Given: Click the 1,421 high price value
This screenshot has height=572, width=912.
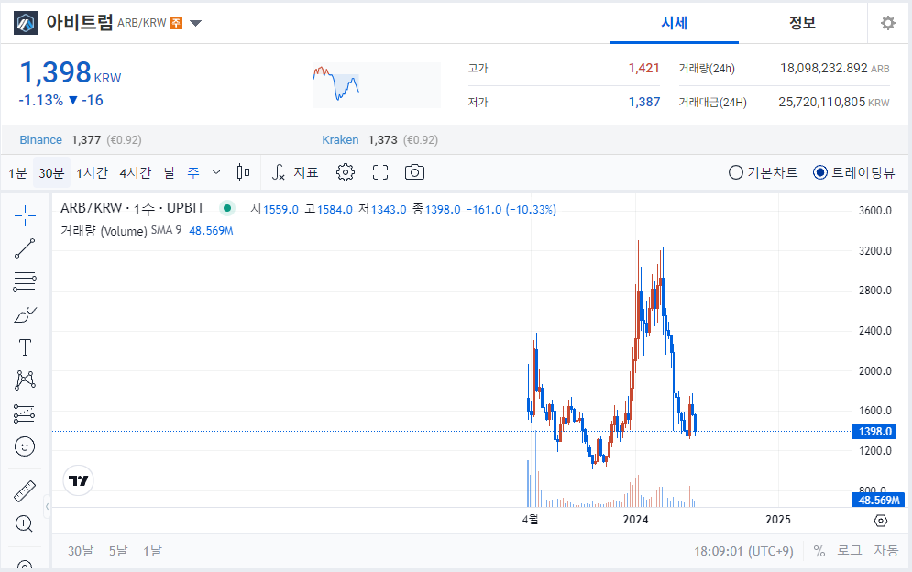Looking at the screenshot, I should 643,68.
